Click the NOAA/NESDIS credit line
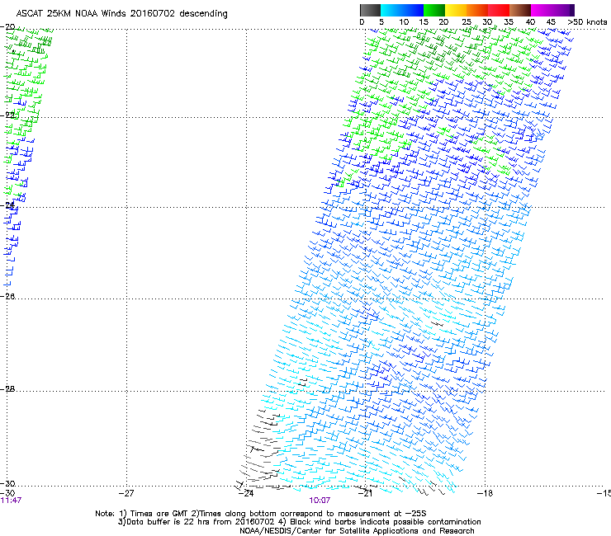611x536 pixels. [x=357, y=531]
